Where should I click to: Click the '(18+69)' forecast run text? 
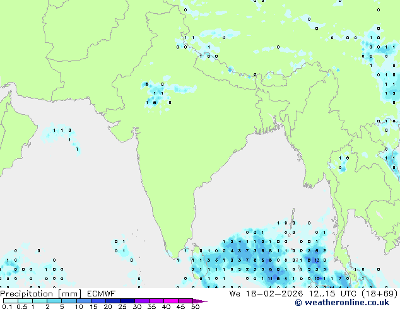tap(380, 294)
